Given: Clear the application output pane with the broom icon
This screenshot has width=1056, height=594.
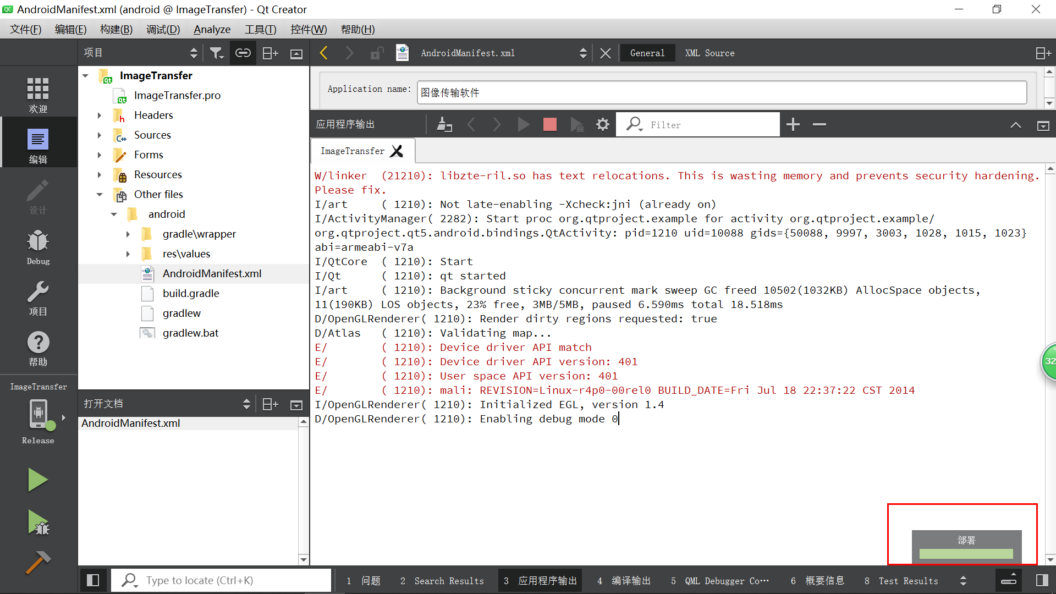Looking at the screenshot, I should coord(444,125).
